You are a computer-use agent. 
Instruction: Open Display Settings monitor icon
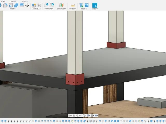click(x=88, y=115)
